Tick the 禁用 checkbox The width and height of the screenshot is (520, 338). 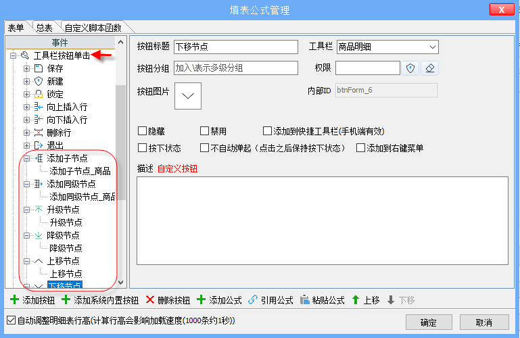(204, 131)
